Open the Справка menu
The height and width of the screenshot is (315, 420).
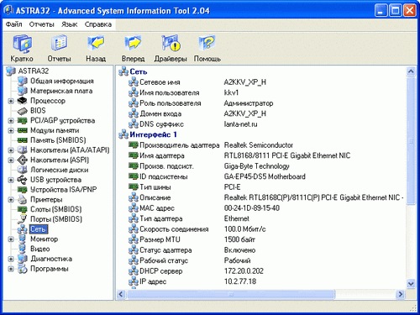98,24
